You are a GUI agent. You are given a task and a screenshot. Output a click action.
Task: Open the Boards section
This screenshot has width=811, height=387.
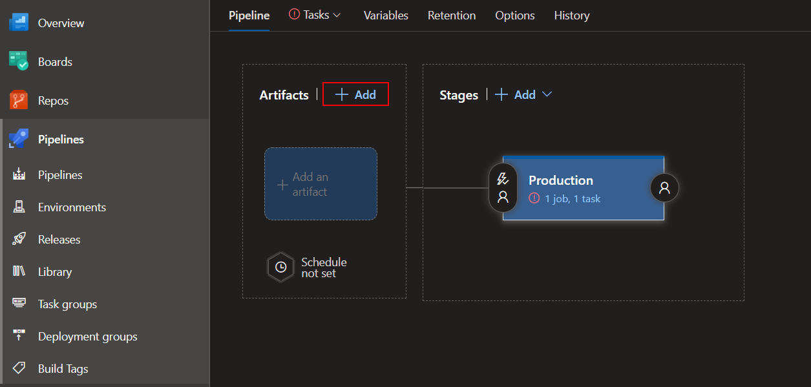[x=55, y=61]
